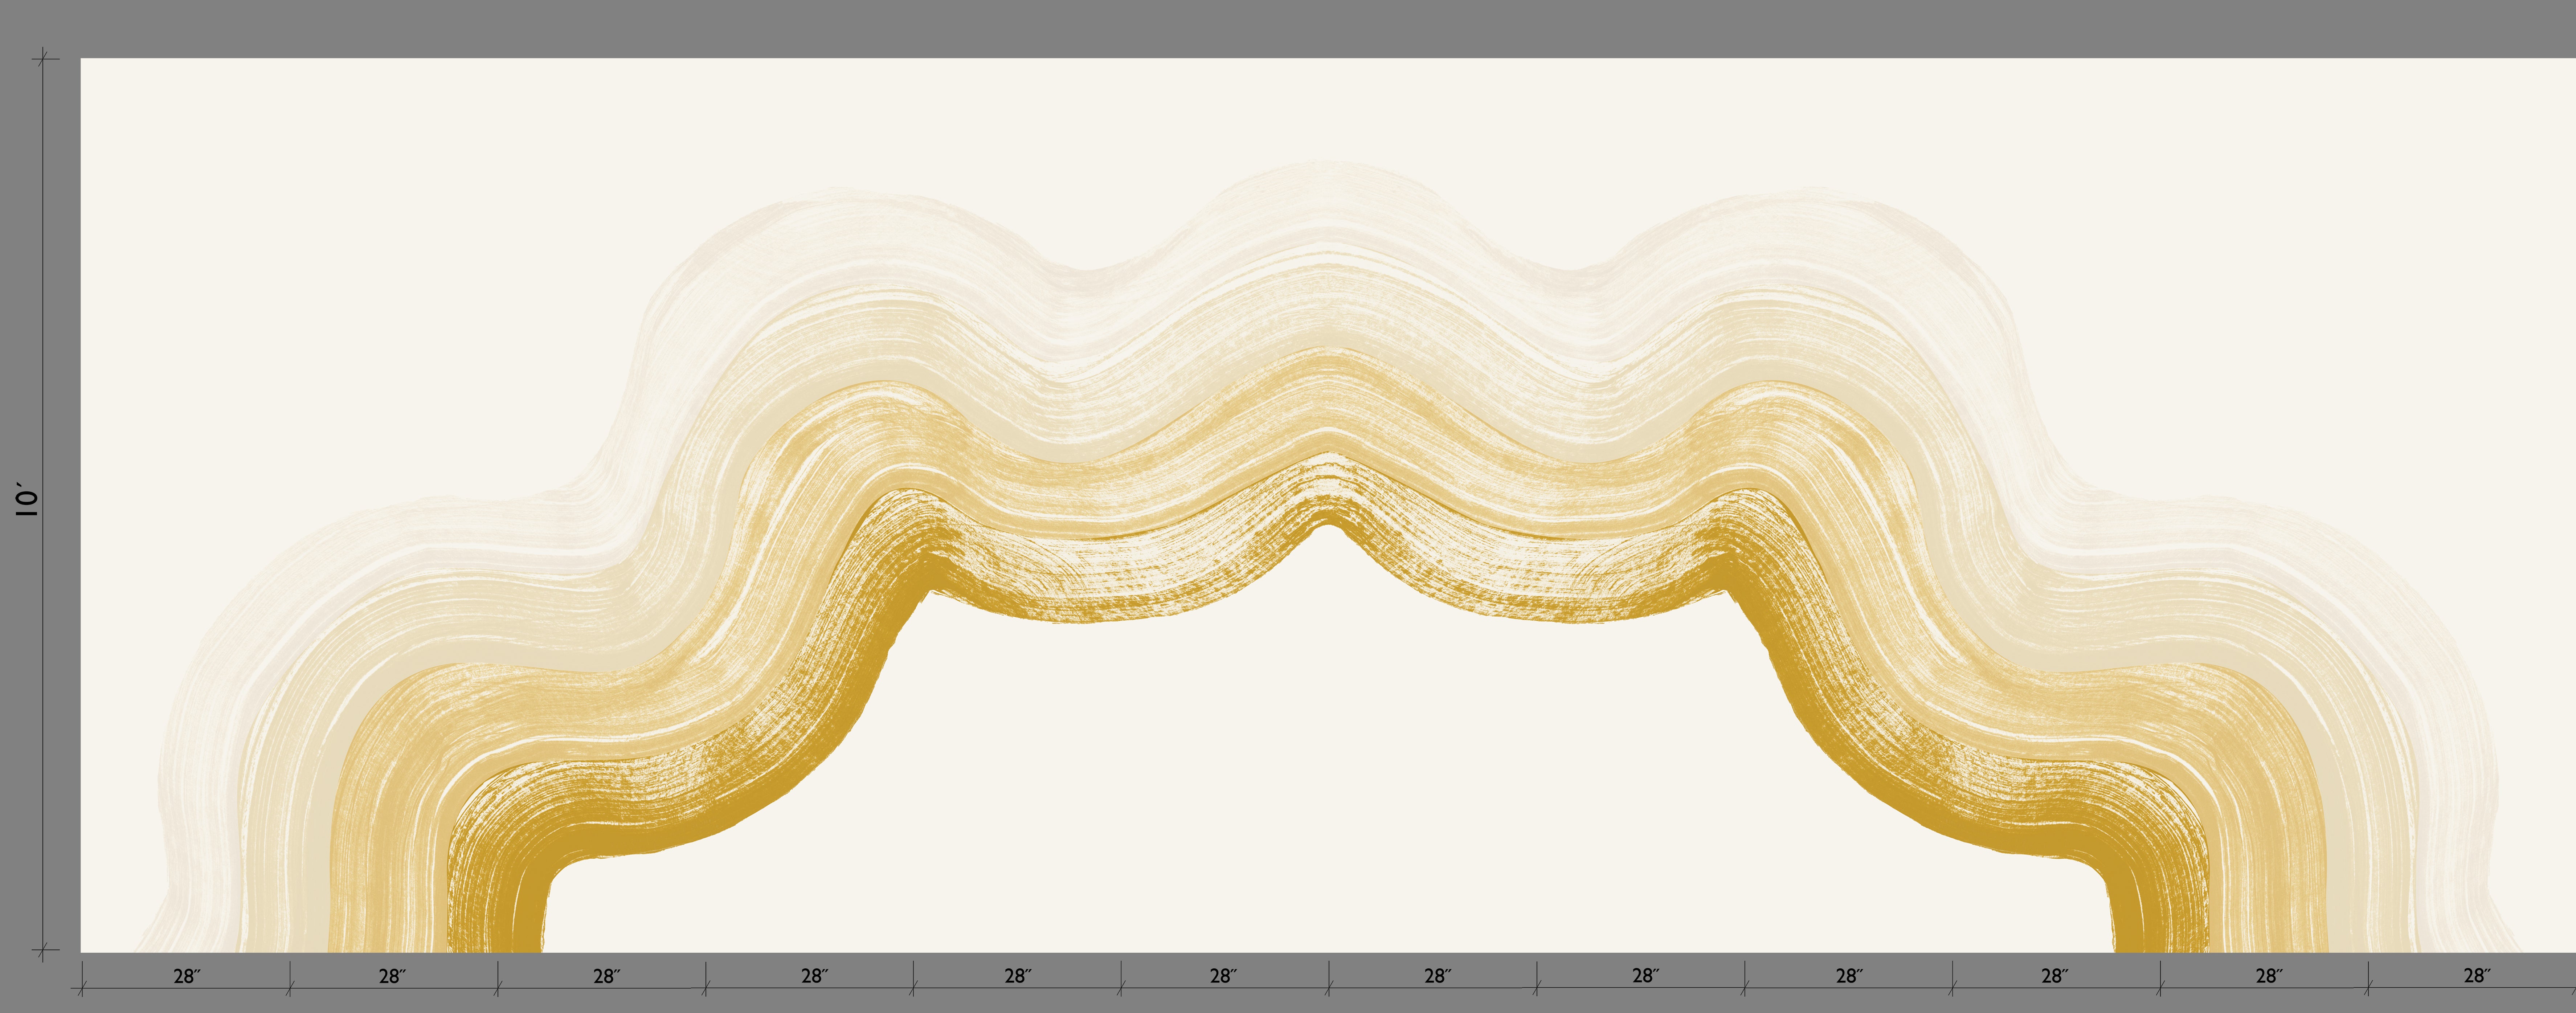The width and height of the screenshot is (2576, 1013).
Task: Click the first 28″ panel width label from the left
Action: [187, 976]
